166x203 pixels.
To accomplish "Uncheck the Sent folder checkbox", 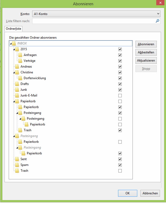I will click(x=120, y=159).
